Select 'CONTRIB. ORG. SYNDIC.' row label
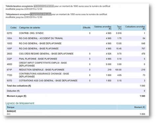The image size is (156, 123). (x=32, y=33)
